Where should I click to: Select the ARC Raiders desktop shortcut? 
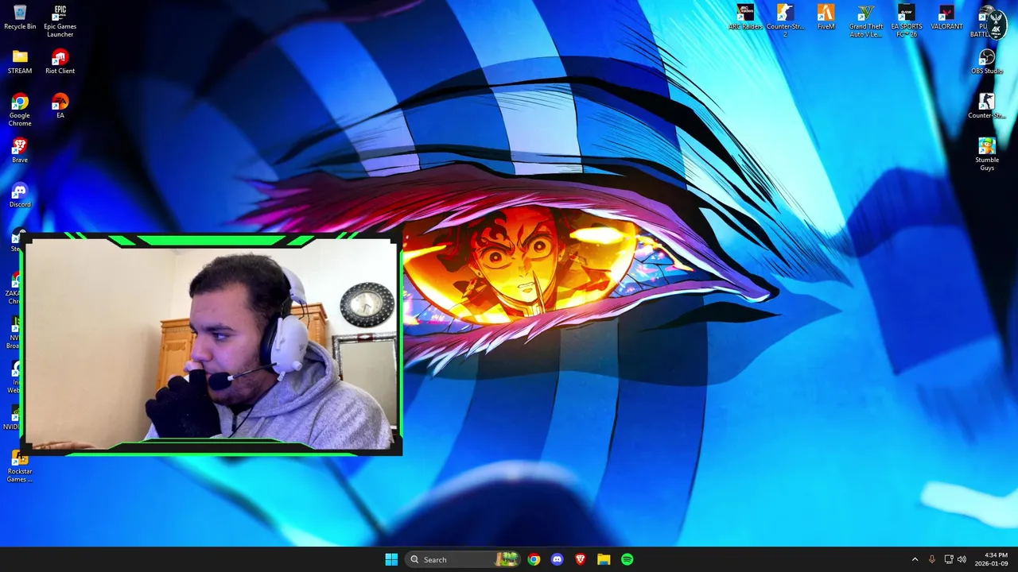(745, 17)
